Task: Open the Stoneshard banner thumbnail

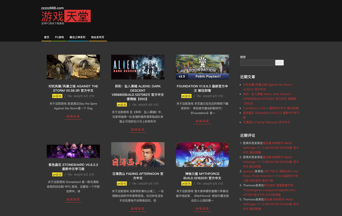Action: click(x=73, y=150)
